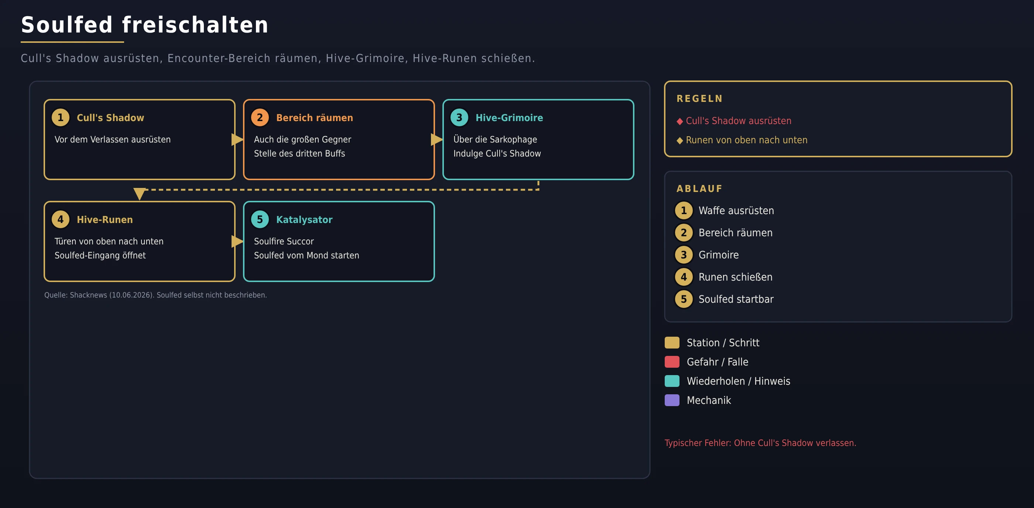The height and width of the screenshot is (508, 1034).
Task: Click text 'Indulge Cull's Shadow'
Action: click(497, 154)
